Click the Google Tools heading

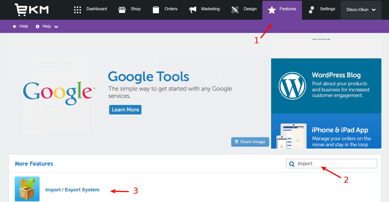[x=148, y=77]
